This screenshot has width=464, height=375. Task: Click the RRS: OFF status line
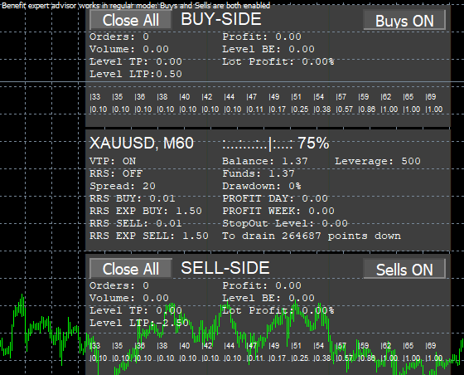[116, 173]
